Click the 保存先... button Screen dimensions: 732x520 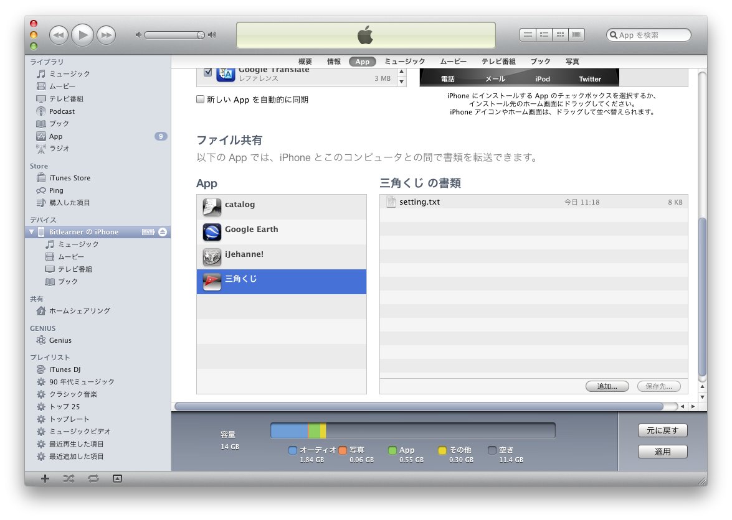point(658,386)
